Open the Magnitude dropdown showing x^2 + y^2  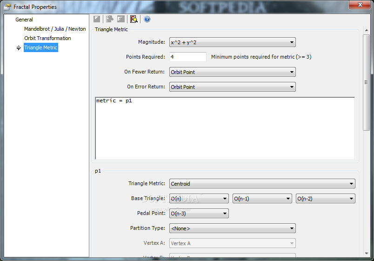click(x=232, y=42)
